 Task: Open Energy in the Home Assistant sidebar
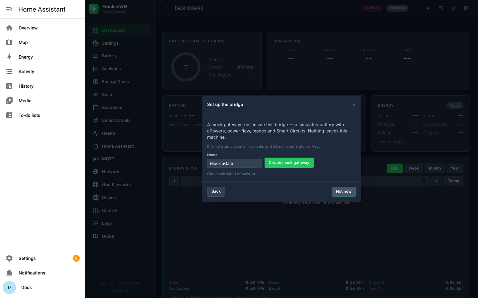[42, 57]
